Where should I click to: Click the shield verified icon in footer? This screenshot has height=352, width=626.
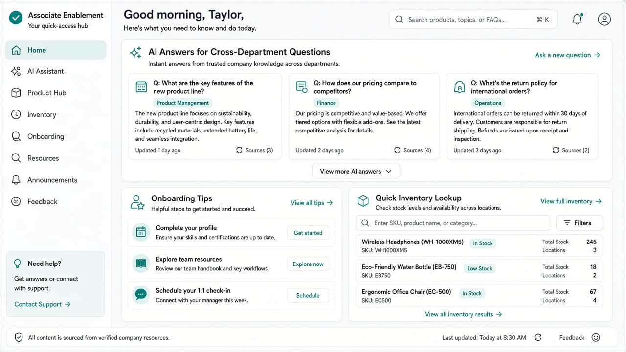tap(19, 337)
